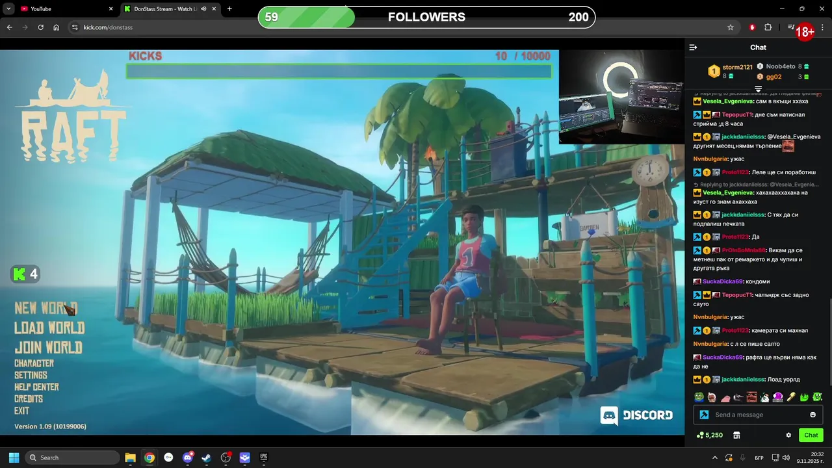The width and height of the screenshot is (832, 468).
Task: Open Epic Games Launcher from the taskbar
Action: click(264, 458)
